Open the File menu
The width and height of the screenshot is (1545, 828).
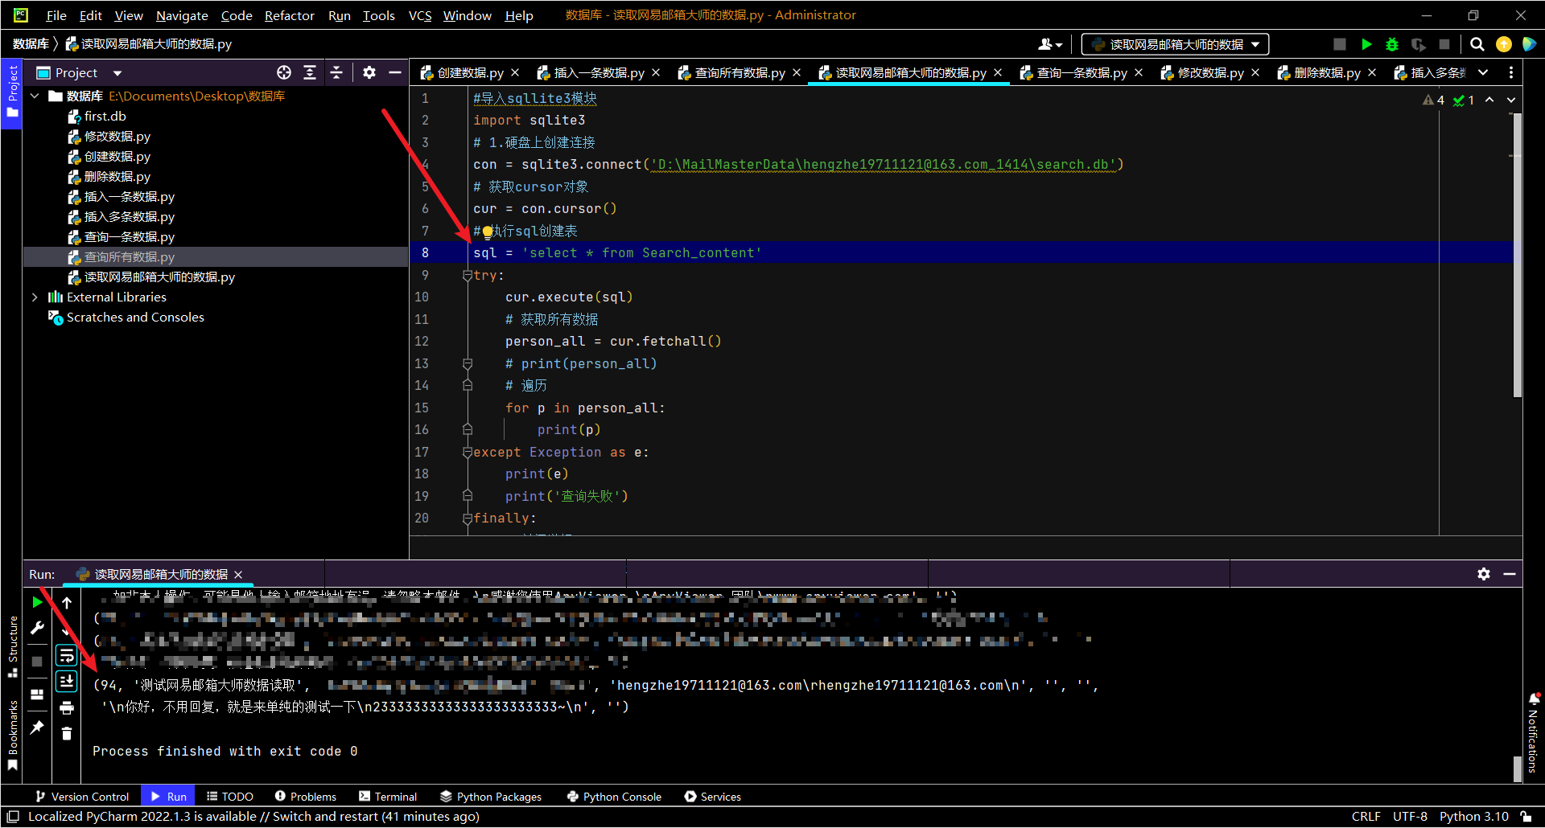[56, 15]
